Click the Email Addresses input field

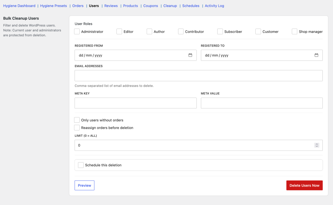[199, 75]
